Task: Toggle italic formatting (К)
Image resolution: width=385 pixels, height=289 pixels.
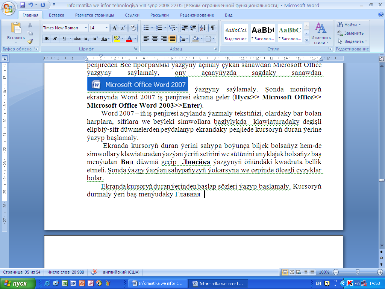Action: tap(55, 39)
